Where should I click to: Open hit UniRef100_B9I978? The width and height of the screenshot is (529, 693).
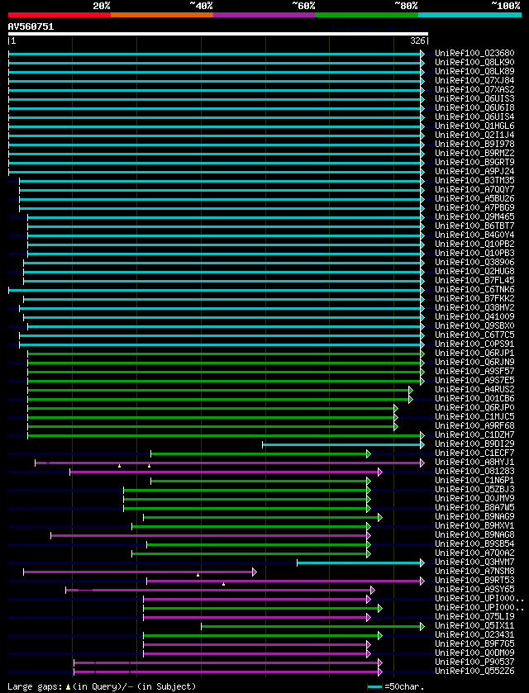pos(474,144)
